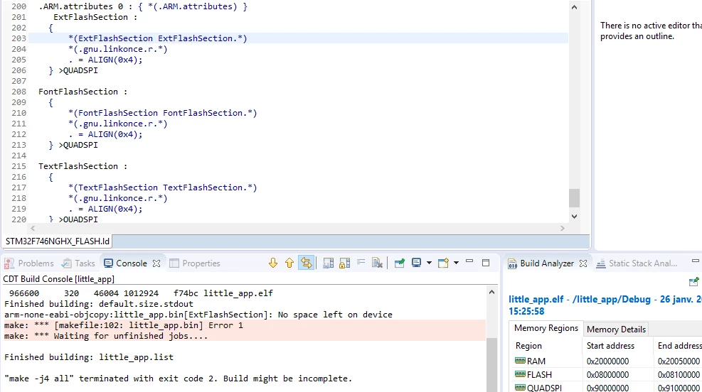Click the QUADSPI start address 0x90000000
Image resolution: width=702 pixels, height=392 pixels.
[607, 388]
